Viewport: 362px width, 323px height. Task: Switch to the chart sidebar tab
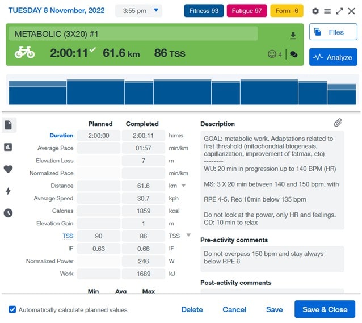(x=9, y=147)
